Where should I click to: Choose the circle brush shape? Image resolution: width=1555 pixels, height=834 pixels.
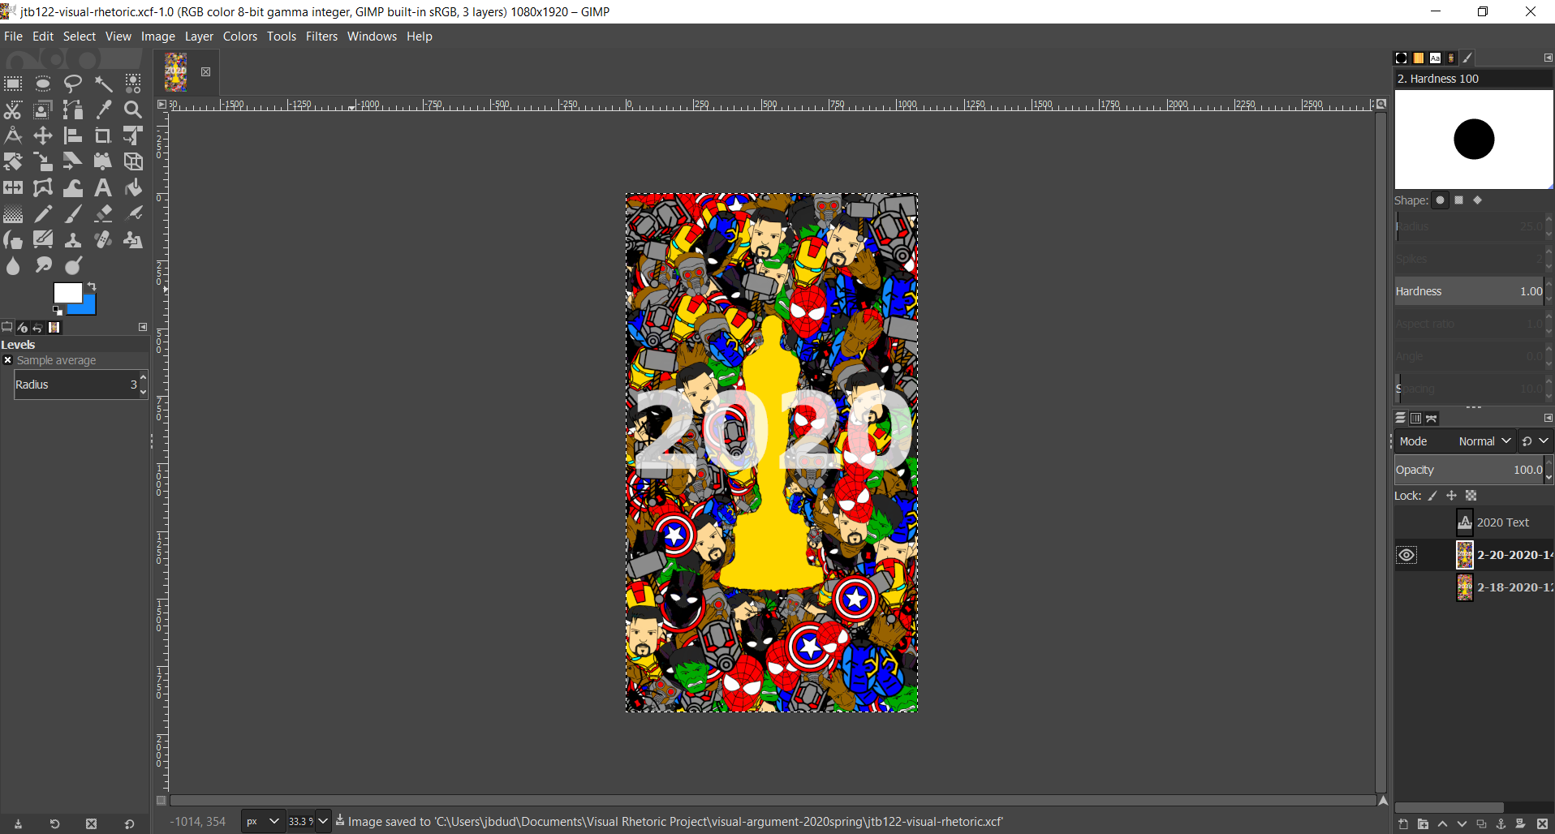(x=1441, y=200)
